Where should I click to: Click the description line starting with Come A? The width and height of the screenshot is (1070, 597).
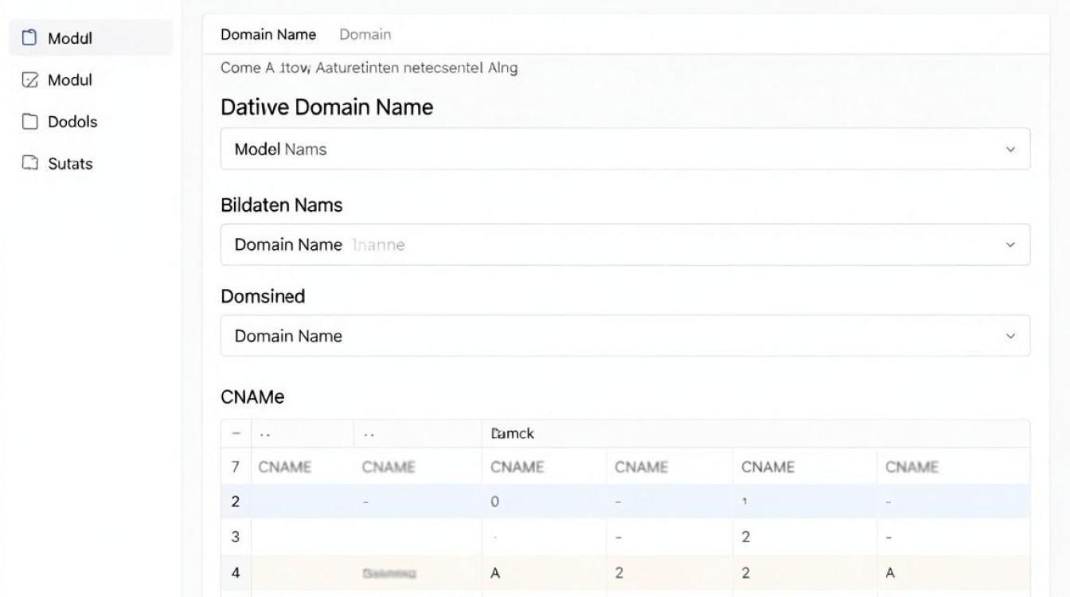[x=369, y=68]
